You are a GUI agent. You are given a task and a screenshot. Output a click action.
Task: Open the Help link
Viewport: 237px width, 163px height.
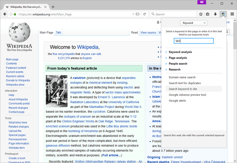[12, 95]
